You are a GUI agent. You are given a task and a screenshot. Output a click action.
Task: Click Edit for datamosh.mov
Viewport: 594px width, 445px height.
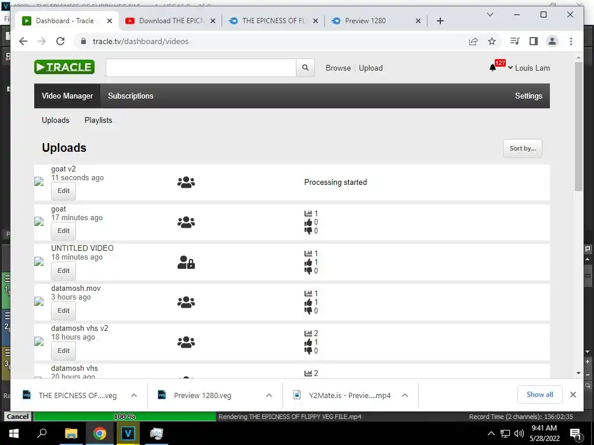click(x=63, y=311)
